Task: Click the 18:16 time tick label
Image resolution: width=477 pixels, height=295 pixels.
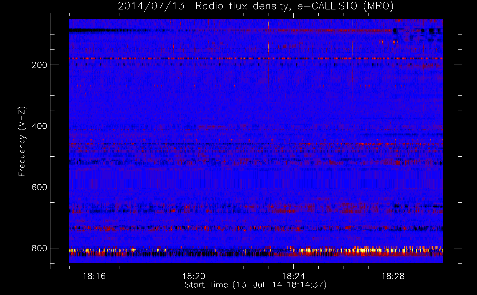Action: (x=94, y=276)
